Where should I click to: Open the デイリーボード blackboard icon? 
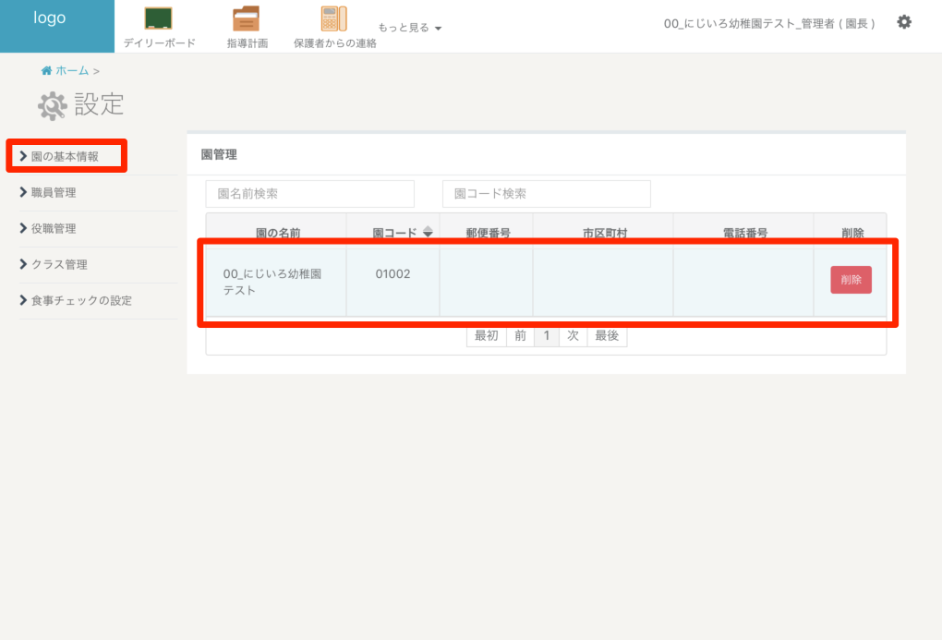pos(159,19)
